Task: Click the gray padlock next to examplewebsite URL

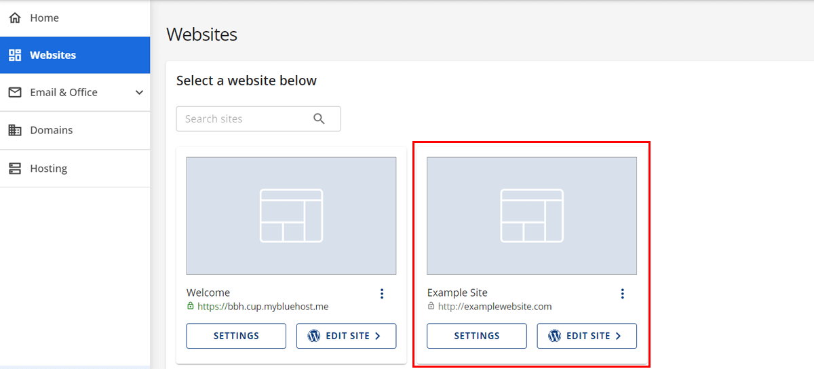Action: click(431, 306)
